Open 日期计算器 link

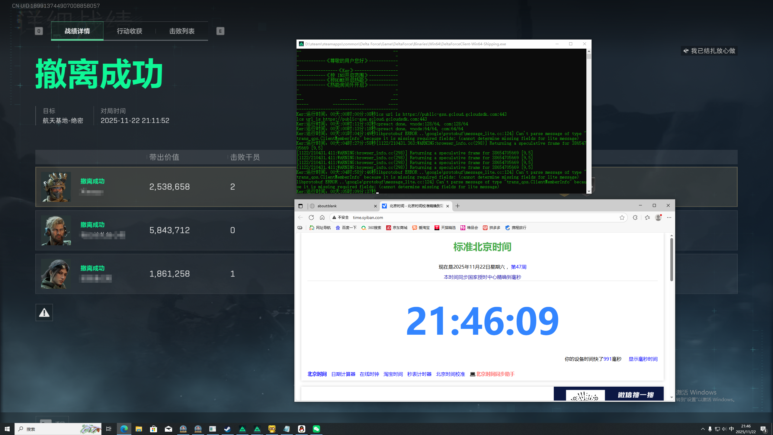[x=343, y=374]
